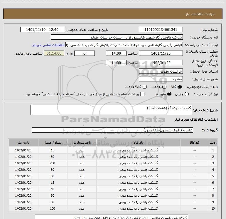Click the remaining time countdown field
This screenshot has width=226, height=219.
pyautogui.click(x=54, y=54)
